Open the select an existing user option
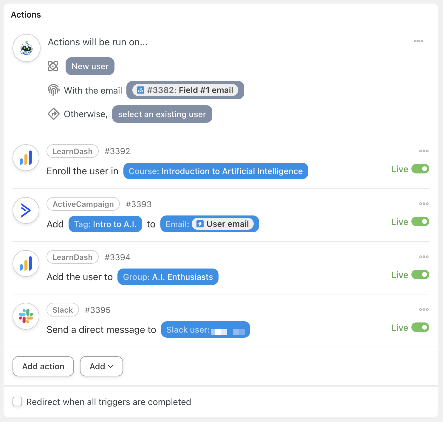Image resolution: width=443 pixels, height=422 pixels. pos(162,114)
